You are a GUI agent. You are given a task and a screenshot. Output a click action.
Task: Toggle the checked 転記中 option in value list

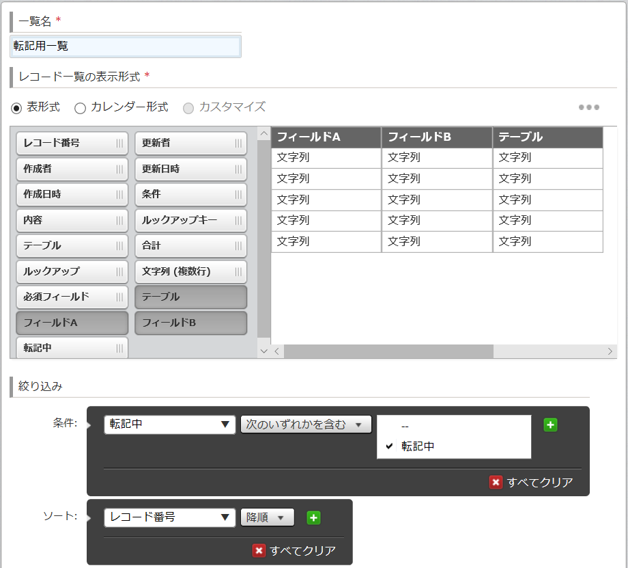point(454,446)
